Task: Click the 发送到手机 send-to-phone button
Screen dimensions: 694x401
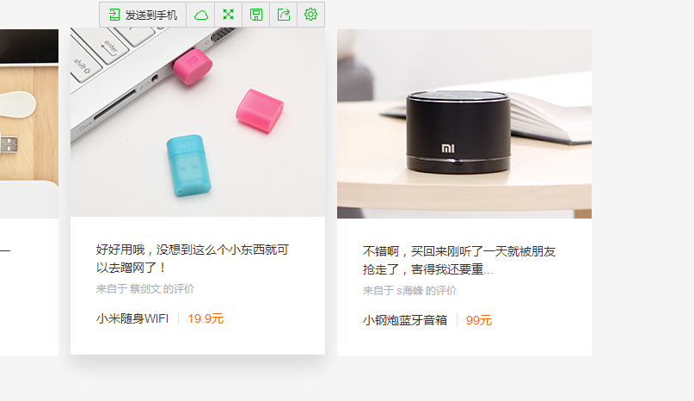Action: (x=143, y=15)
